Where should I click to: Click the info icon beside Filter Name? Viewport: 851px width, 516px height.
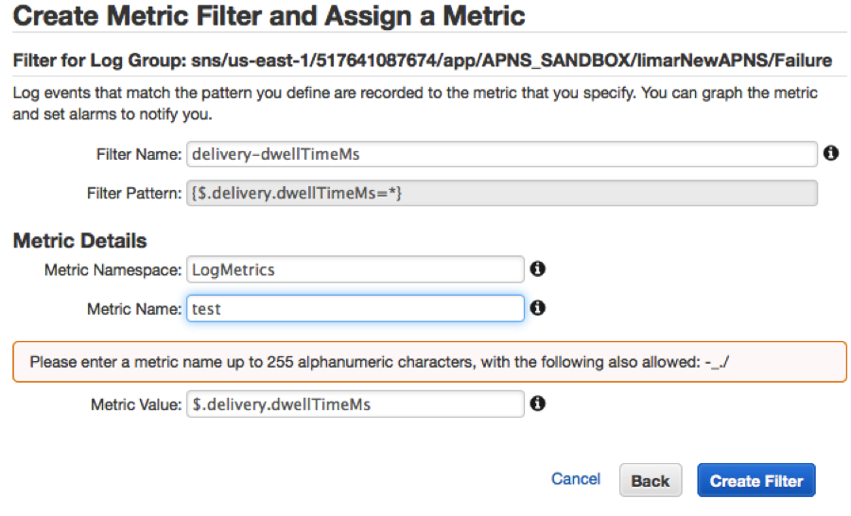(831, 153)
